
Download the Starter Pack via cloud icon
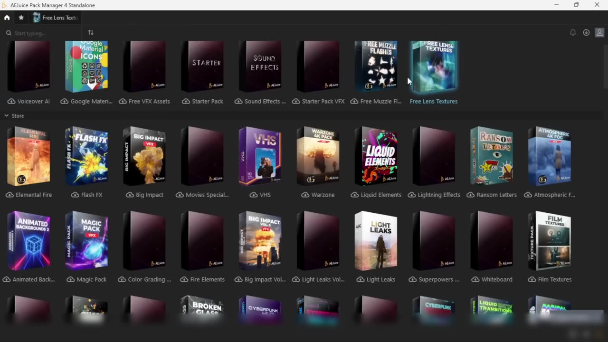[186, 101]
